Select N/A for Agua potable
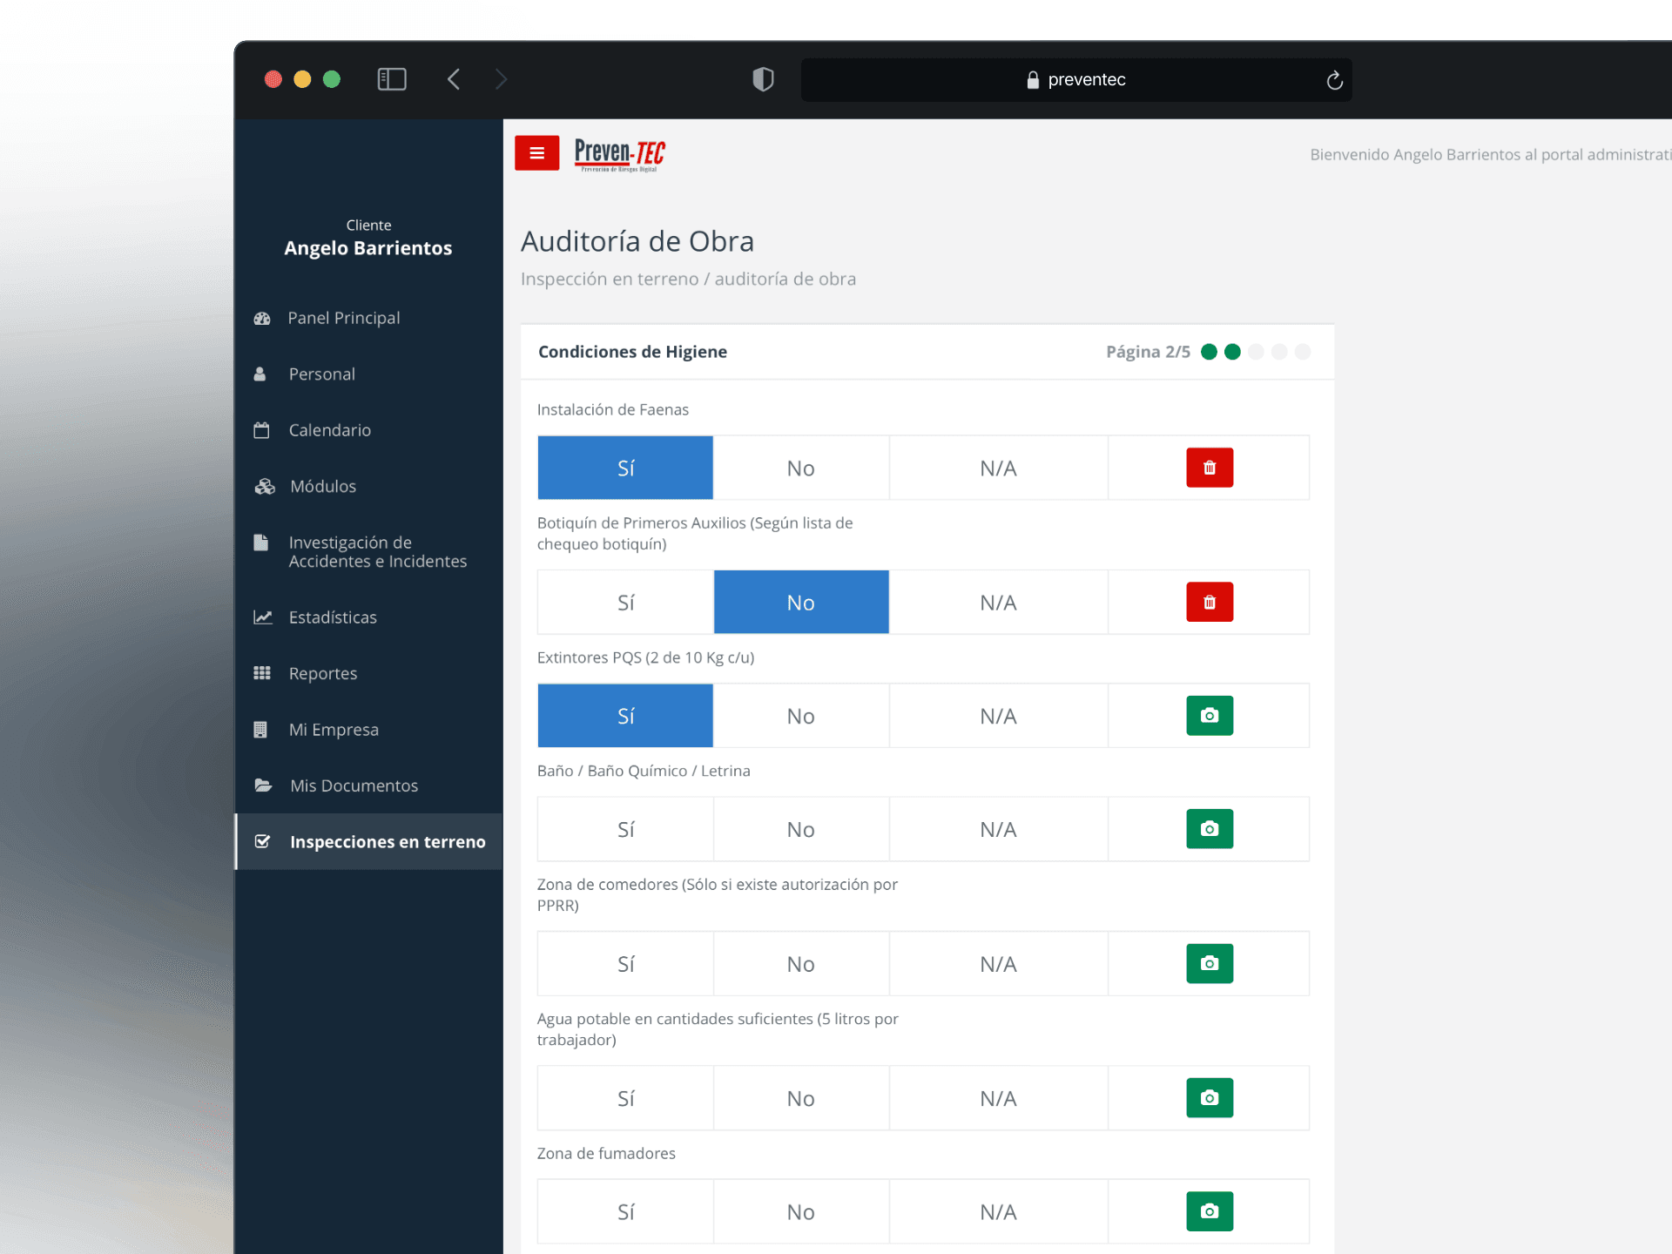1672x1254 pixels. [x=998, y=1098]
